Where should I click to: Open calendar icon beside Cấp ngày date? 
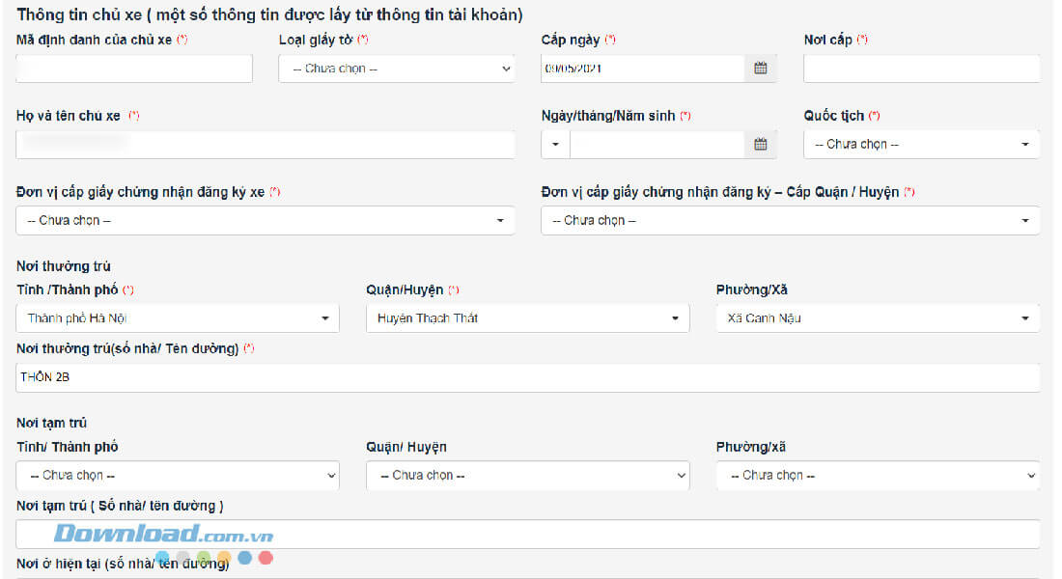click(x=760, y=69)
